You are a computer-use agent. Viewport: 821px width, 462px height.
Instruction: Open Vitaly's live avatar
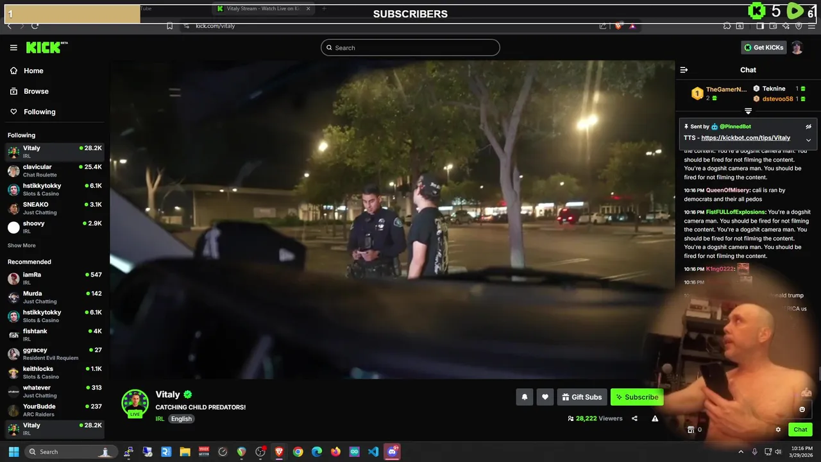(135, 404)
